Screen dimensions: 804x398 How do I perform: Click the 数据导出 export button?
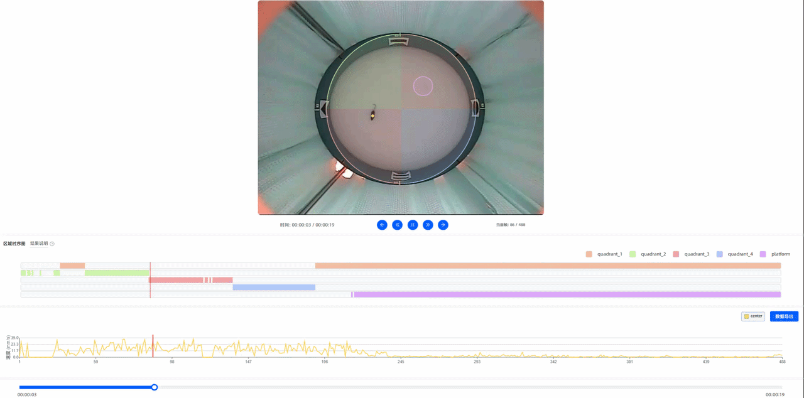784,316
